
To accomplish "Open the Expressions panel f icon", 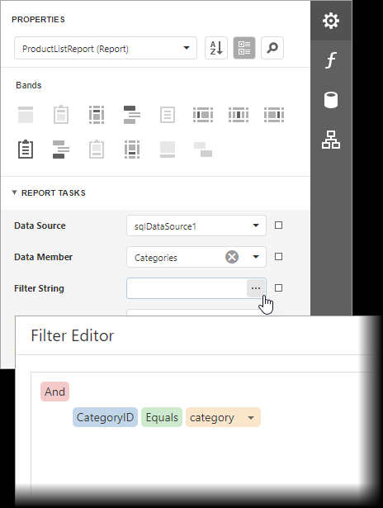I will [331, 60].
